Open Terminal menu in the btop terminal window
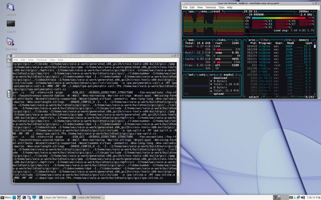The height and width of the screenshot is (200, 321). tap(211, 7)
